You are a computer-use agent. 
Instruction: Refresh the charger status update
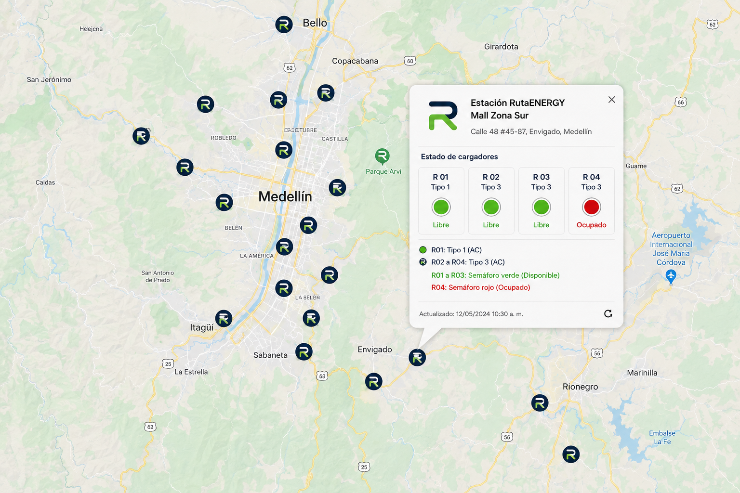click(608, 314)
